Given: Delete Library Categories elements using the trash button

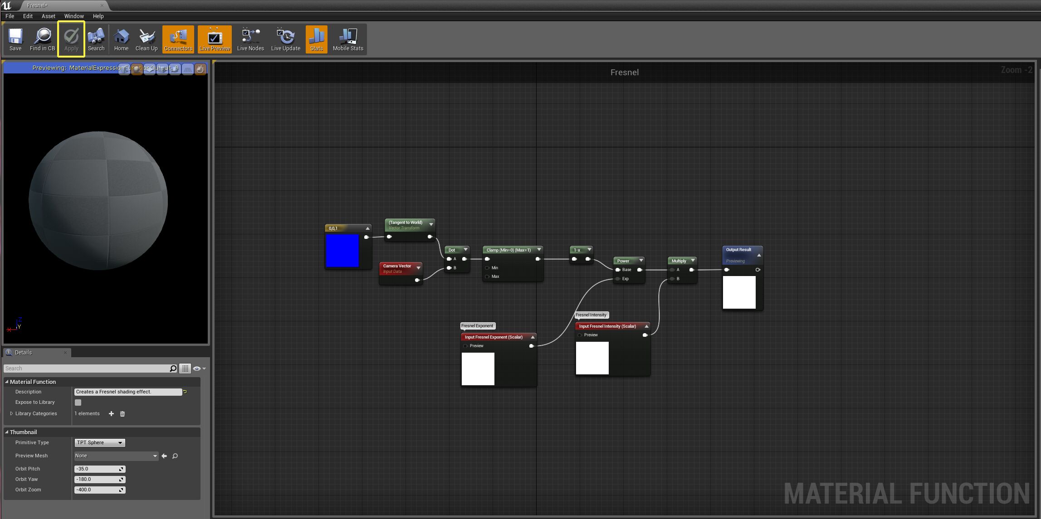Looking at the screenshot, I should pyautogui.click(x=122, y=413).
